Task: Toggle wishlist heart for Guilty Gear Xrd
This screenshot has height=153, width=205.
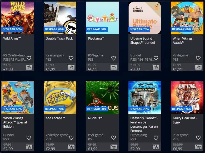Action: tap(198, 138)
